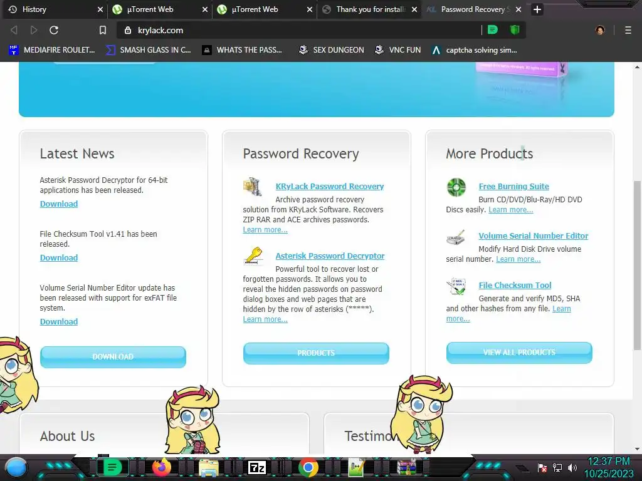Click the big DOWNLOAD button under Latest News
Viewport: 642px width, 481px height.
click(x=113, y=356)
